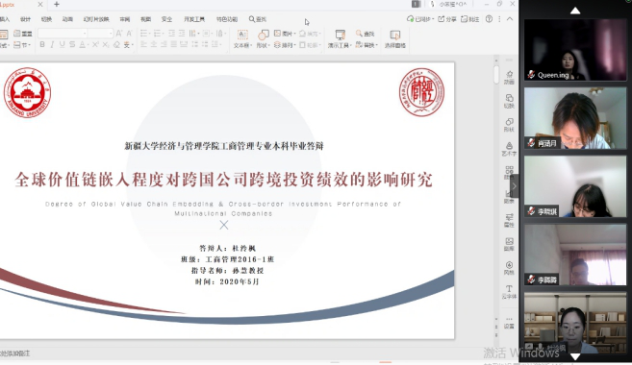This screenshot has height=365, width=632.
Task: Toggle italic formatting in the ribbon
Action: [x=52, y=45]
